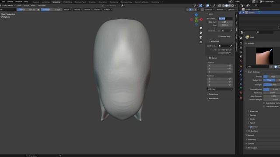Switch to Modeling workspace tab
Image resolution: width=280 pixels, height=157 pixels.
(x=45, y=2)
